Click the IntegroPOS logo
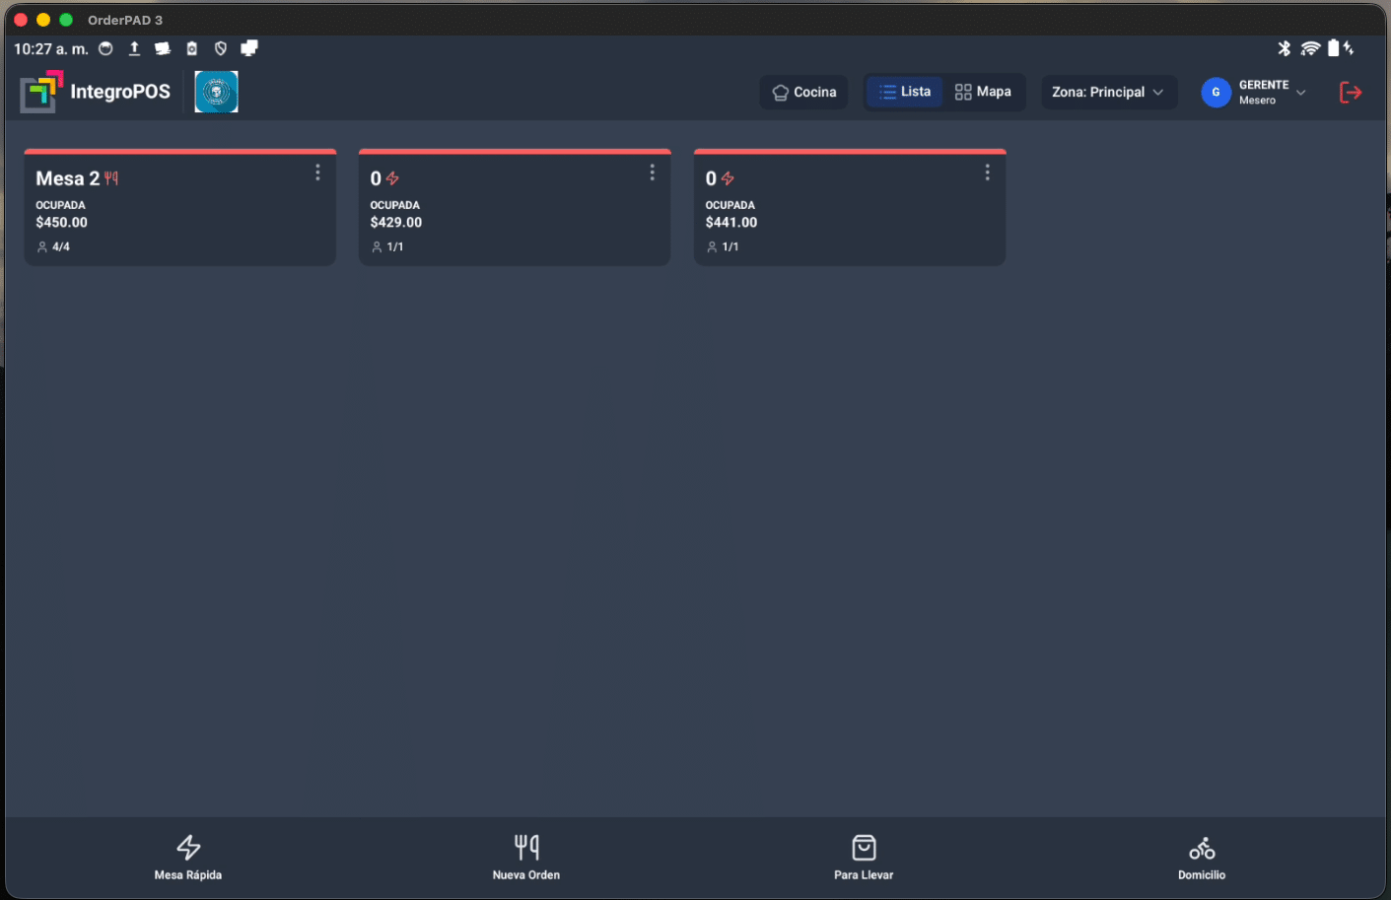Image resolution: width=1391 pixels, height=900 pixels. (96, 92)
